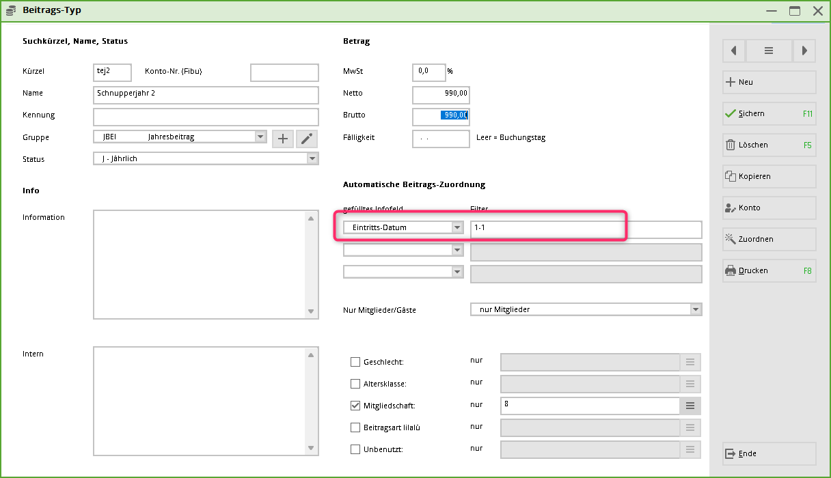This screenshot has width=831, height=478.
Task: Delete the record using Löschen
Action: point(769,145)
